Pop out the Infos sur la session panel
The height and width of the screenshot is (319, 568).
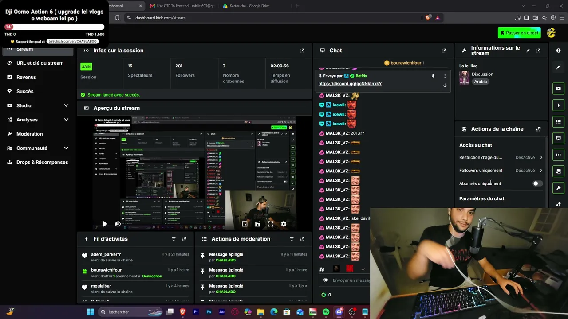point(302,51)
